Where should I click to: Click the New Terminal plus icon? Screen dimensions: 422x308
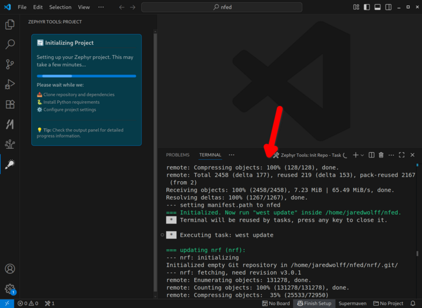[x=356, y=155]
